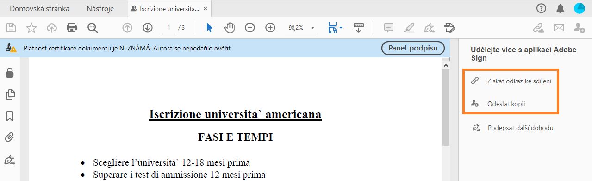The height and width of the screenshot is (181, 592).
Task: Open signatures panel pen icon in sidebar
Action: 9,160
